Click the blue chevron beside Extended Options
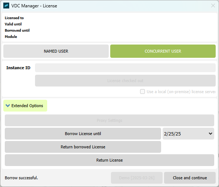 coord(8,106)
